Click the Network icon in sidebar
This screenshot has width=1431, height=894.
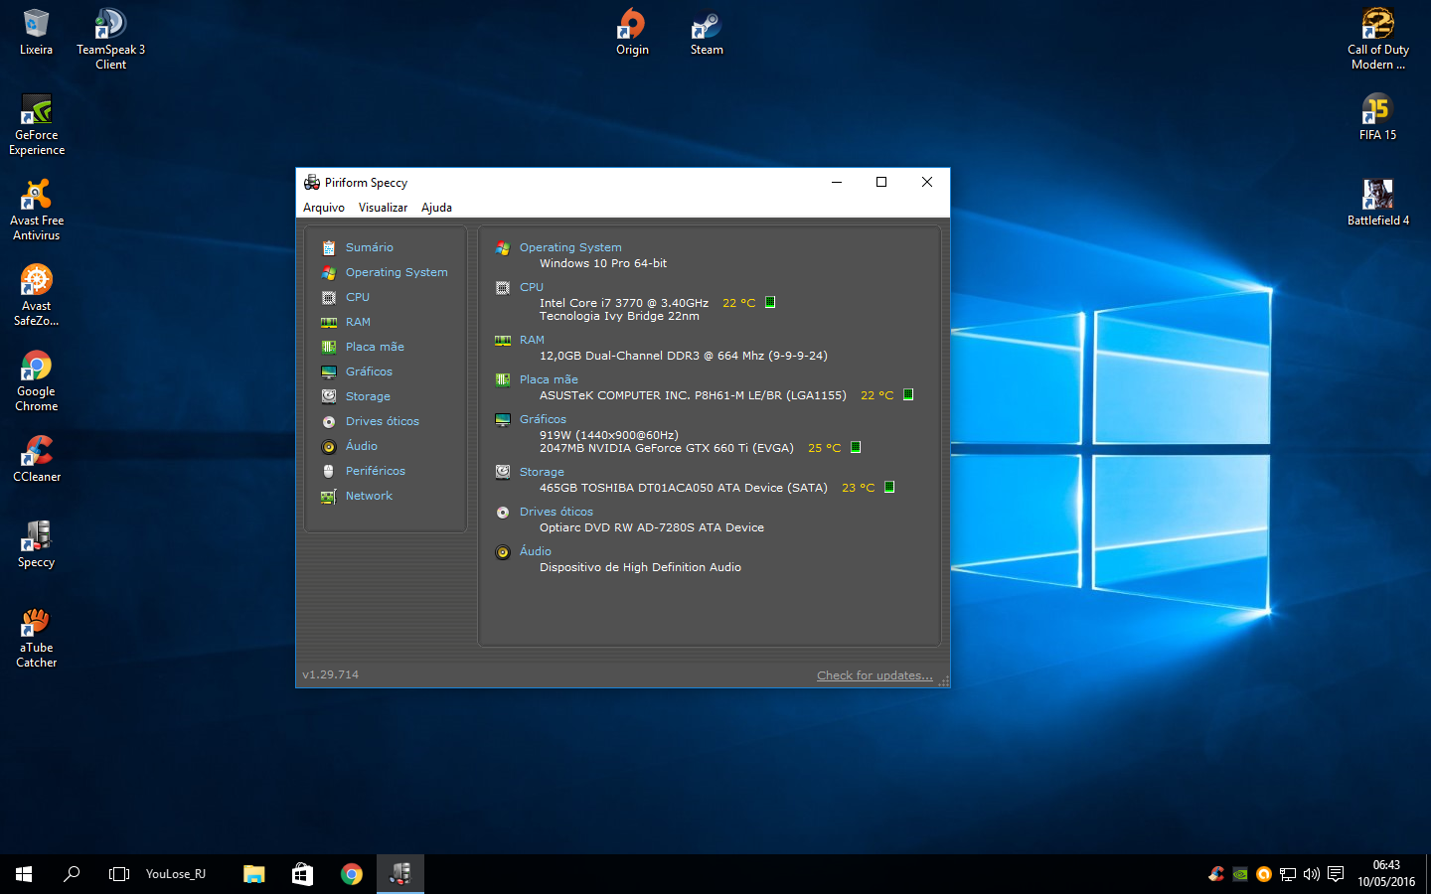pyautogui.click(x=329, y=496)
